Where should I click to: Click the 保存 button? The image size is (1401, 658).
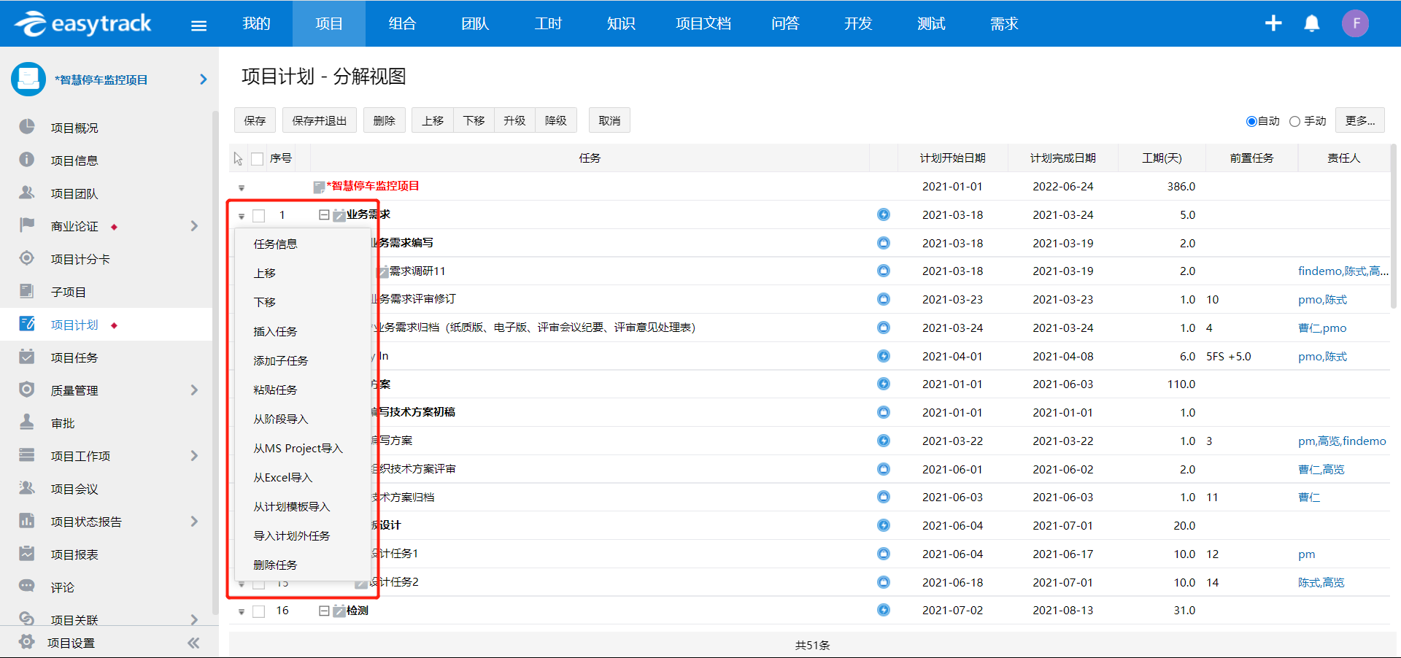255,120
